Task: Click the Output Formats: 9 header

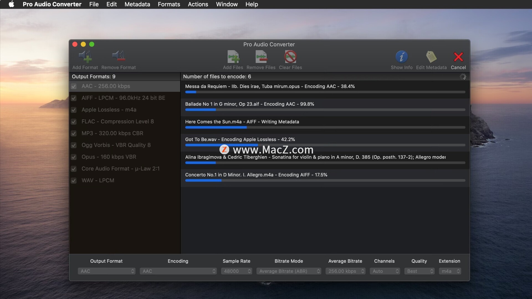Action: [94, 76]
